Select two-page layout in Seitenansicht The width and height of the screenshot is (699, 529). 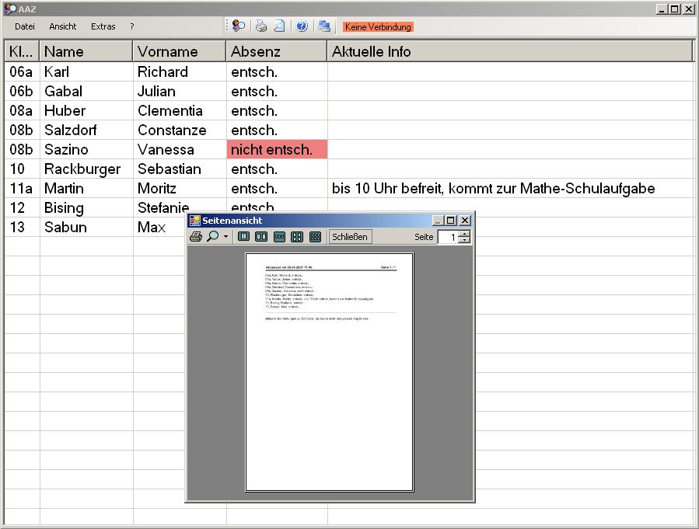(x=262, y=237)
